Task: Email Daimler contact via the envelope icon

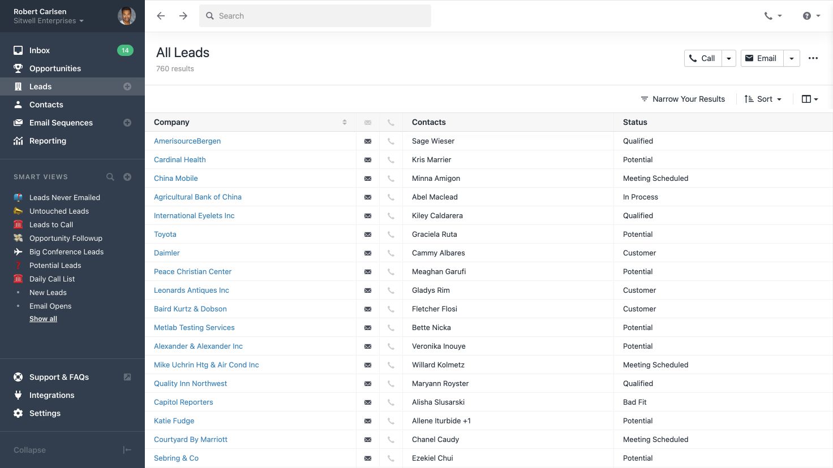Action: pos(367,253)
